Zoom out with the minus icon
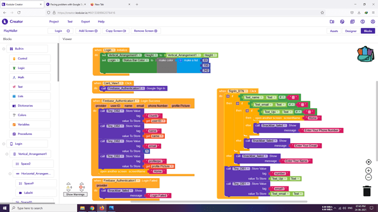 [x=368, y=178]
